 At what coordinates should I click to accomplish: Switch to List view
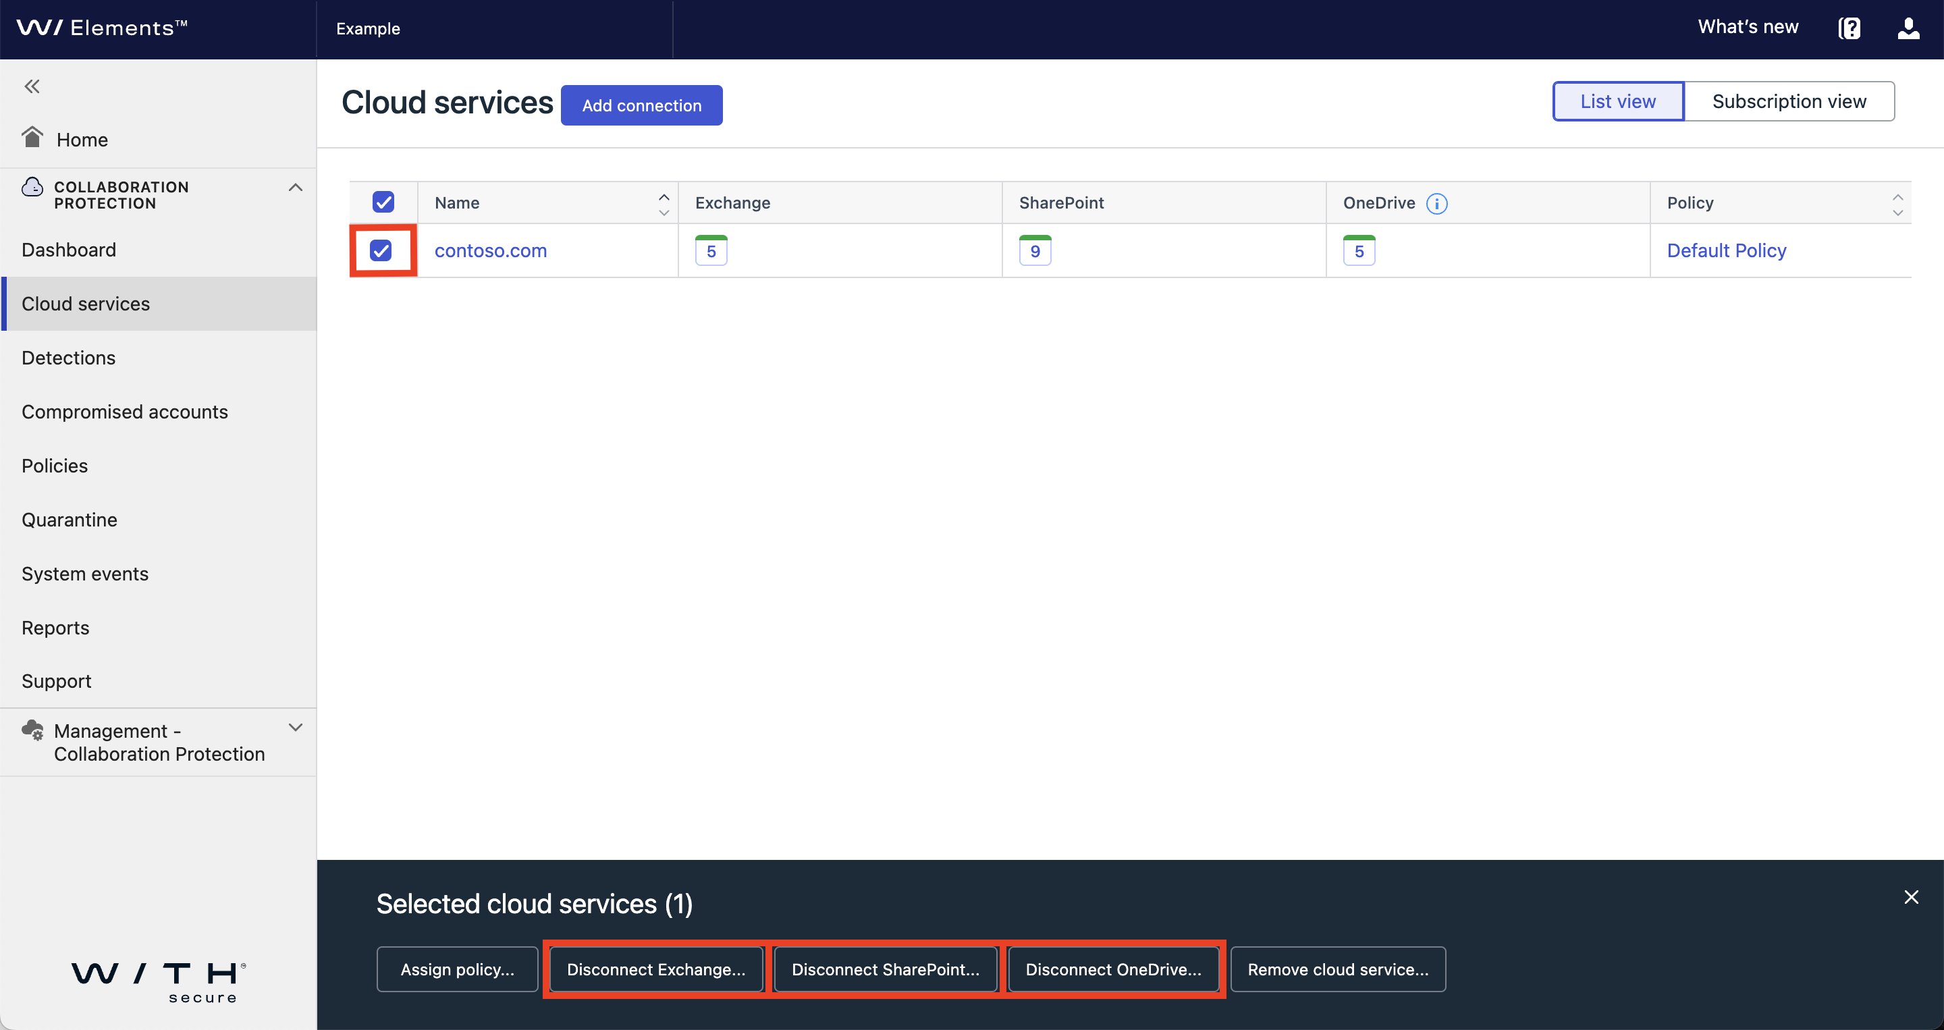pyautogui.click(x=1618, y=101)
